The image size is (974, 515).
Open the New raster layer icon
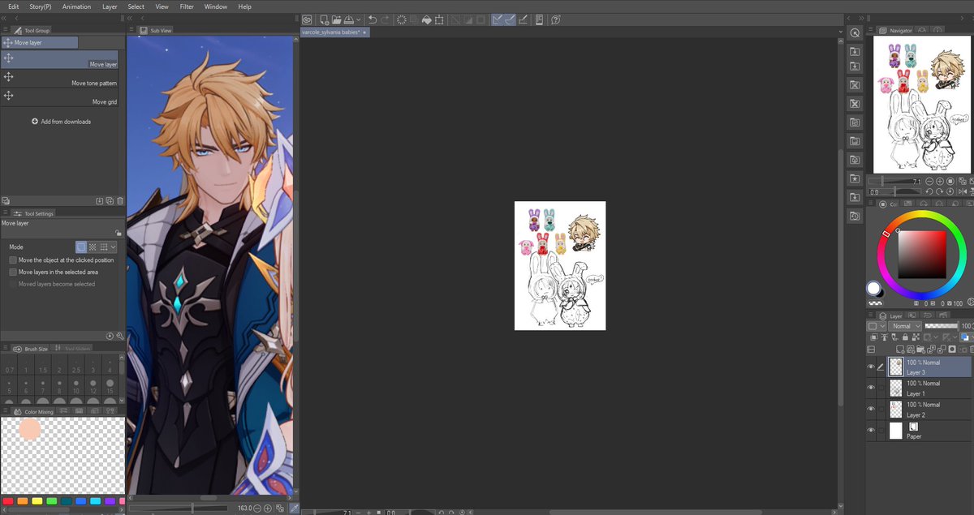[900, 350]
